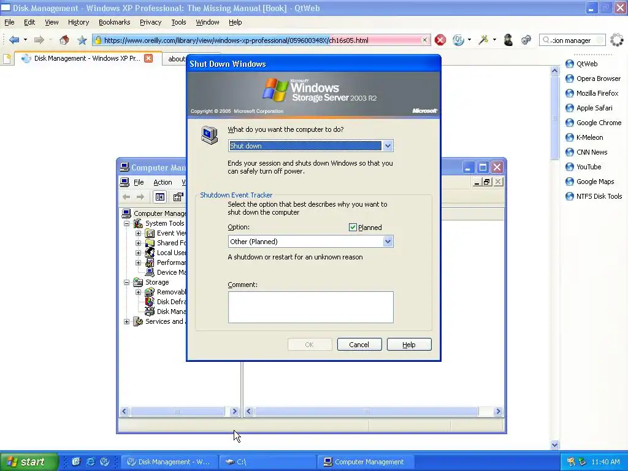Collapse the Storage tree node

[x=126, y=282]
